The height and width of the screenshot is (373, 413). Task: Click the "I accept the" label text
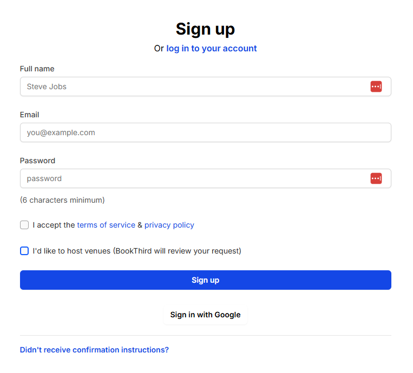coord(54,225)
